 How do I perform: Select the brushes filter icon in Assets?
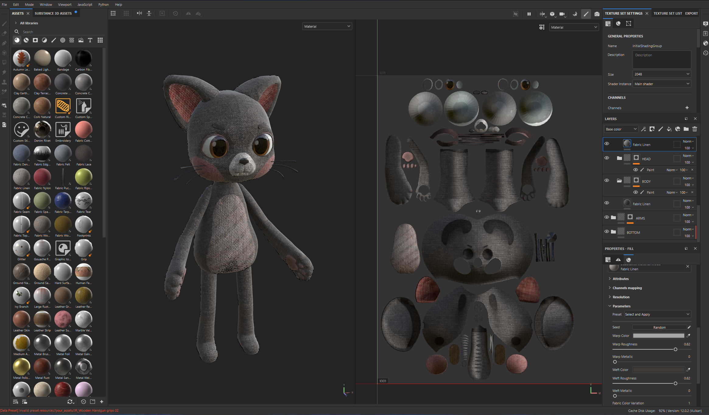(x=54, y=40)
